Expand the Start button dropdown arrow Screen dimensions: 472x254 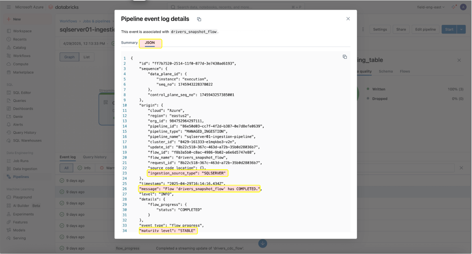[461, 29]
